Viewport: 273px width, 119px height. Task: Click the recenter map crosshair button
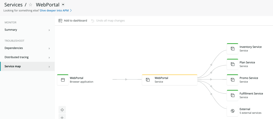[62, 110]
